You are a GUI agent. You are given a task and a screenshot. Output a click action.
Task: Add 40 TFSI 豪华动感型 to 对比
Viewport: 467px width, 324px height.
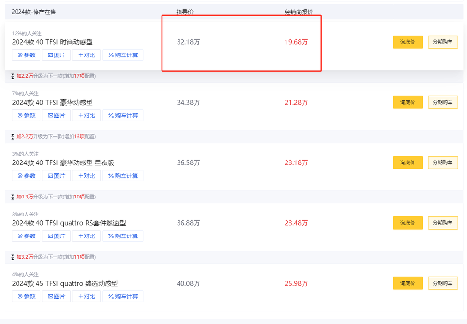(87, 115)
